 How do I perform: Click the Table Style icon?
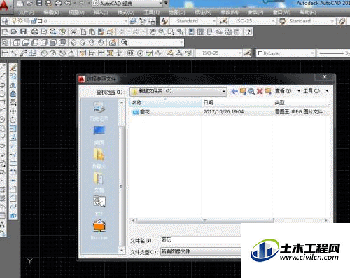pyautogui.click(x=283, y=21)
